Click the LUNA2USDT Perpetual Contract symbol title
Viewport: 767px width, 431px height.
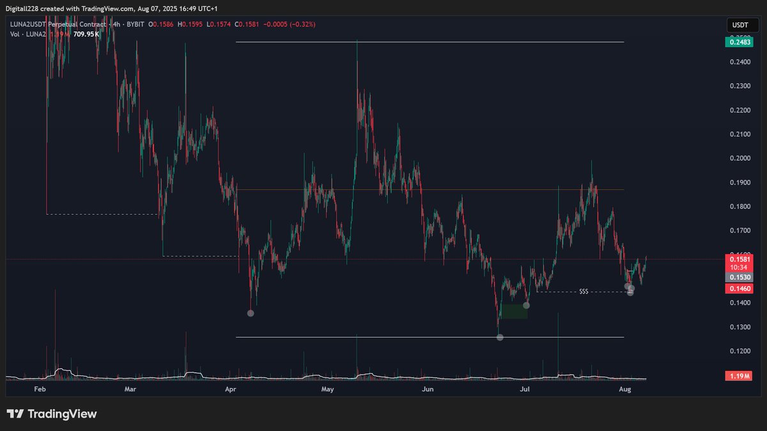pyautogui.click(x=59, y=24)
